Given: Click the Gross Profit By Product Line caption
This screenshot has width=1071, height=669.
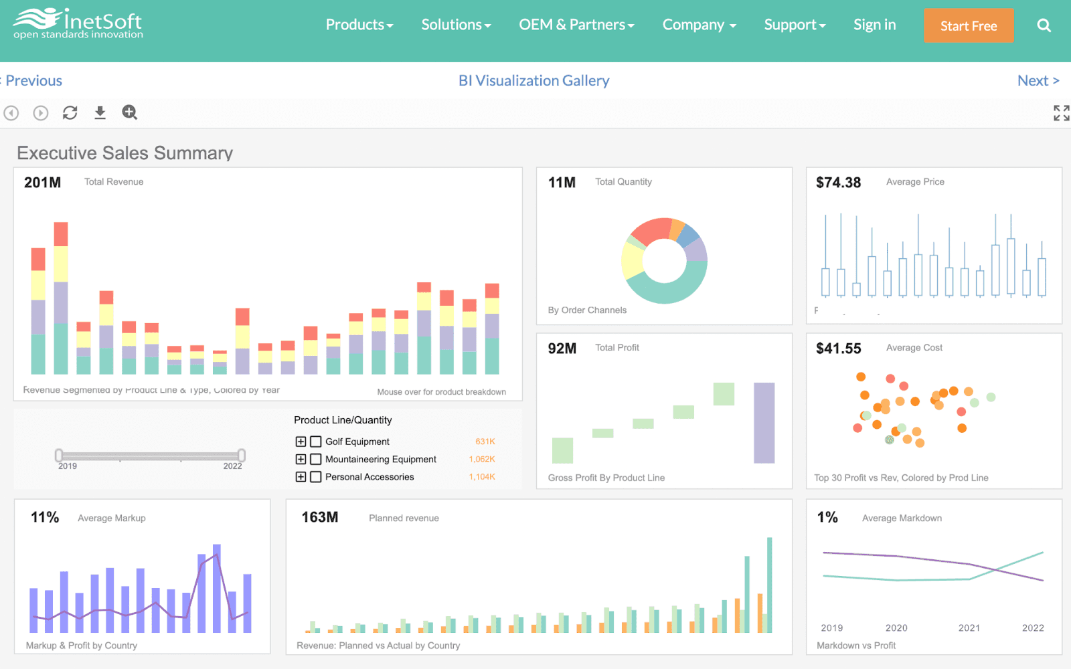Looking at the screenshot, I should 606,478.
